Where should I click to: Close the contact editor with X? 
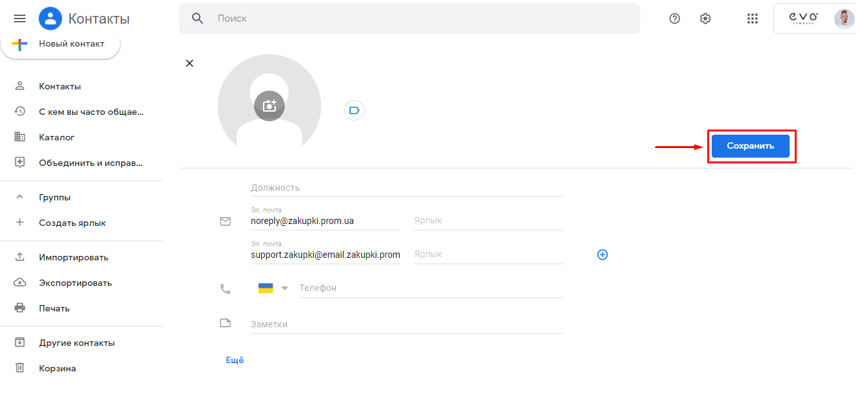[x=189, y=63]
